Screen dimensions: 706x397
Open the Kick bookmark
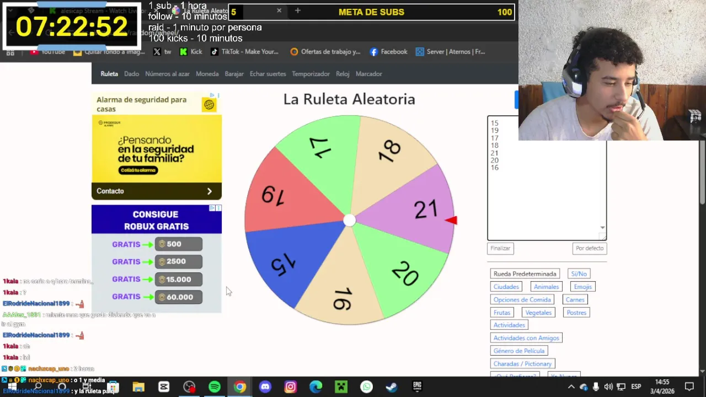[191, 52]
